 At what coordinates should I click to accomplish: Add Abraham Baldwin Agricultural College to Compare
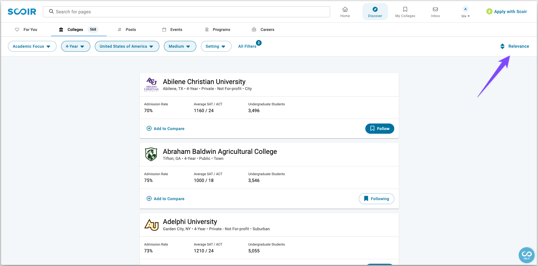[x=165, y=199]
